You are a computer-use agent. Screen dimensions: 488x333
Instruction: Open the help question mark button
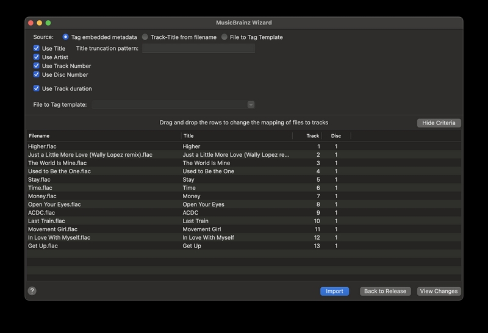tap(32, 291)
